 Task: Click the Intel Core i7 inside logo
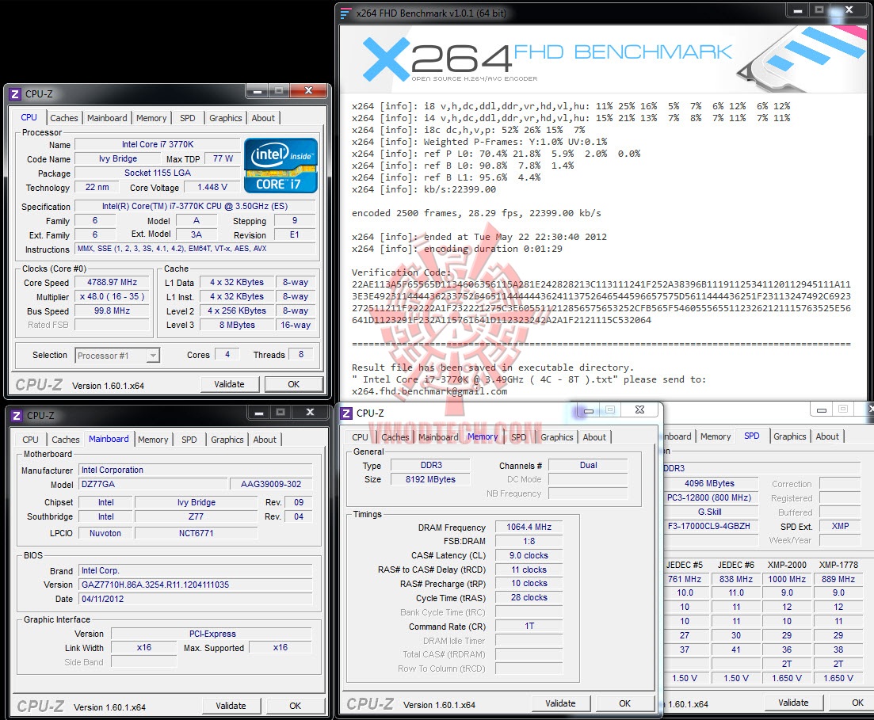[281, 165]
